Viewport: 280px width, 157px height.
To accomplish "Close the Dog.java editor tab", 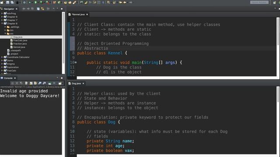I will tap(83, 83).
